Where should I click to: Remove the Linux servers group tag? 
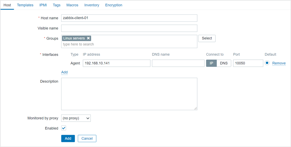(88, 38)
